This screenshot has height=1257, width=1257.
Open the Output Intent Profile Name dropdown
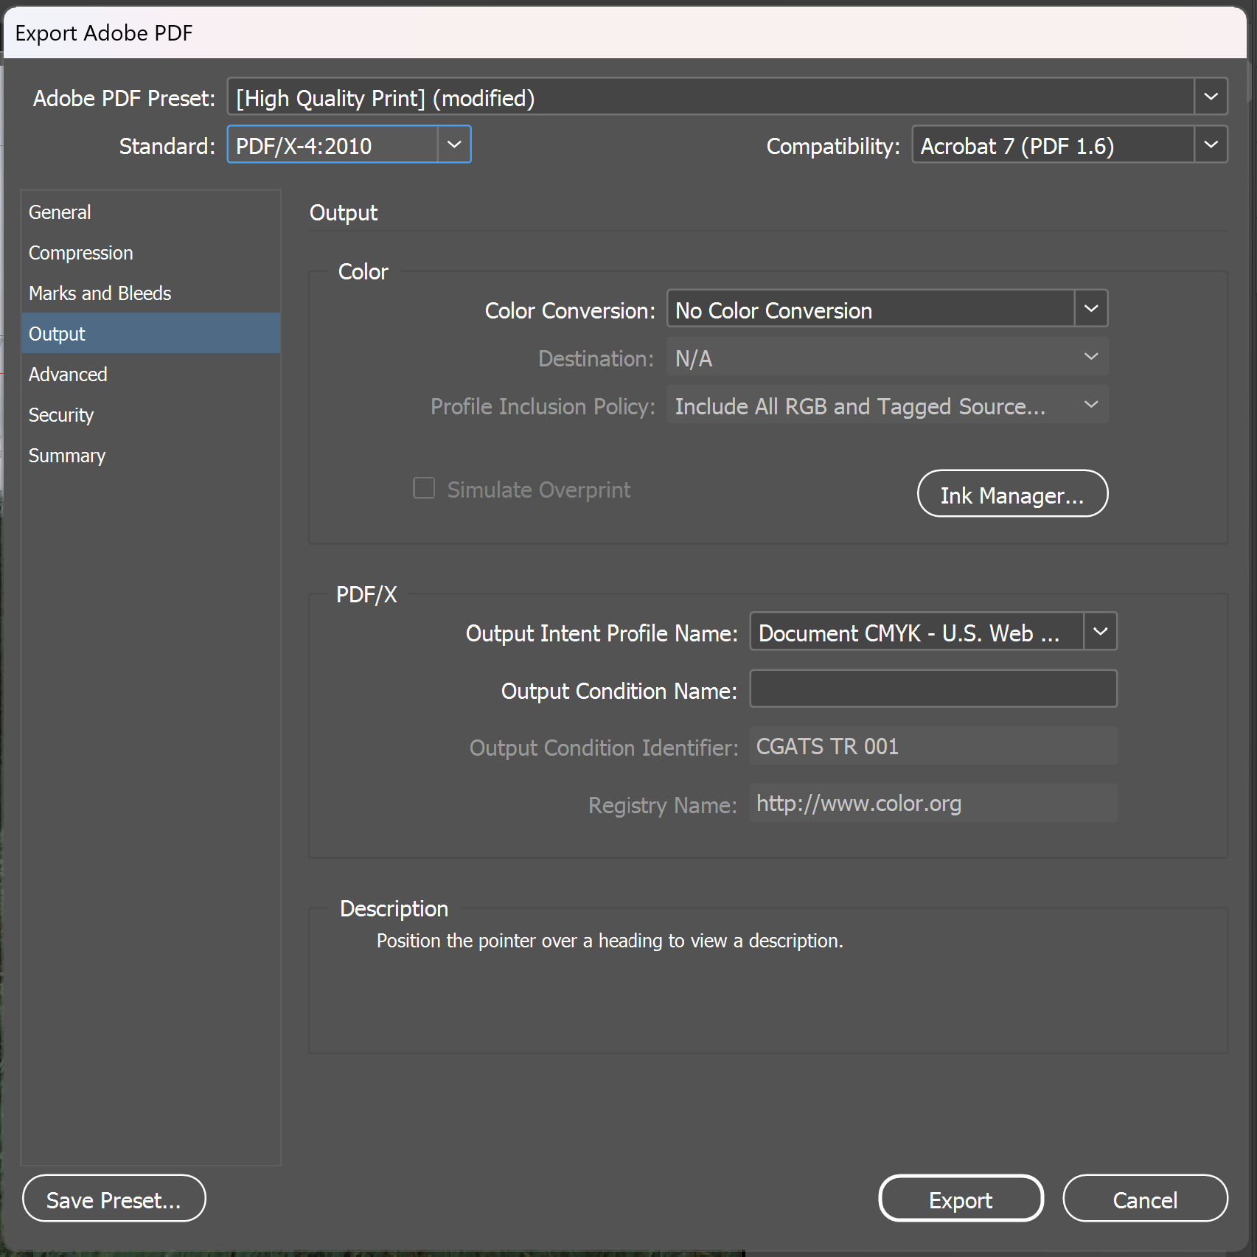pos(1099,631)
